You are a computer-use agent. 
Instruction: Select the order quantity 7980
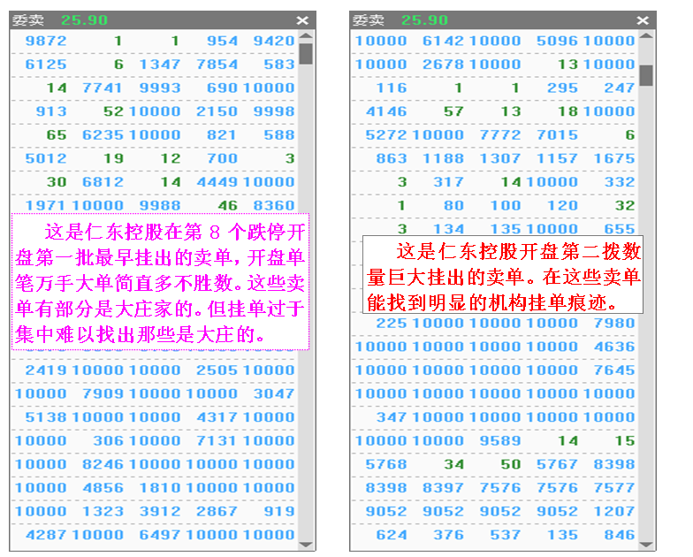point(614,324)
